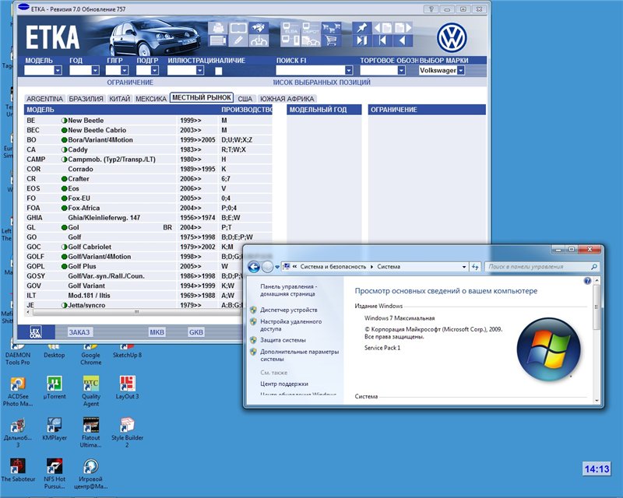
Task: Open The Saboteur desktop shortcut
Action: [x=18, y=470]
